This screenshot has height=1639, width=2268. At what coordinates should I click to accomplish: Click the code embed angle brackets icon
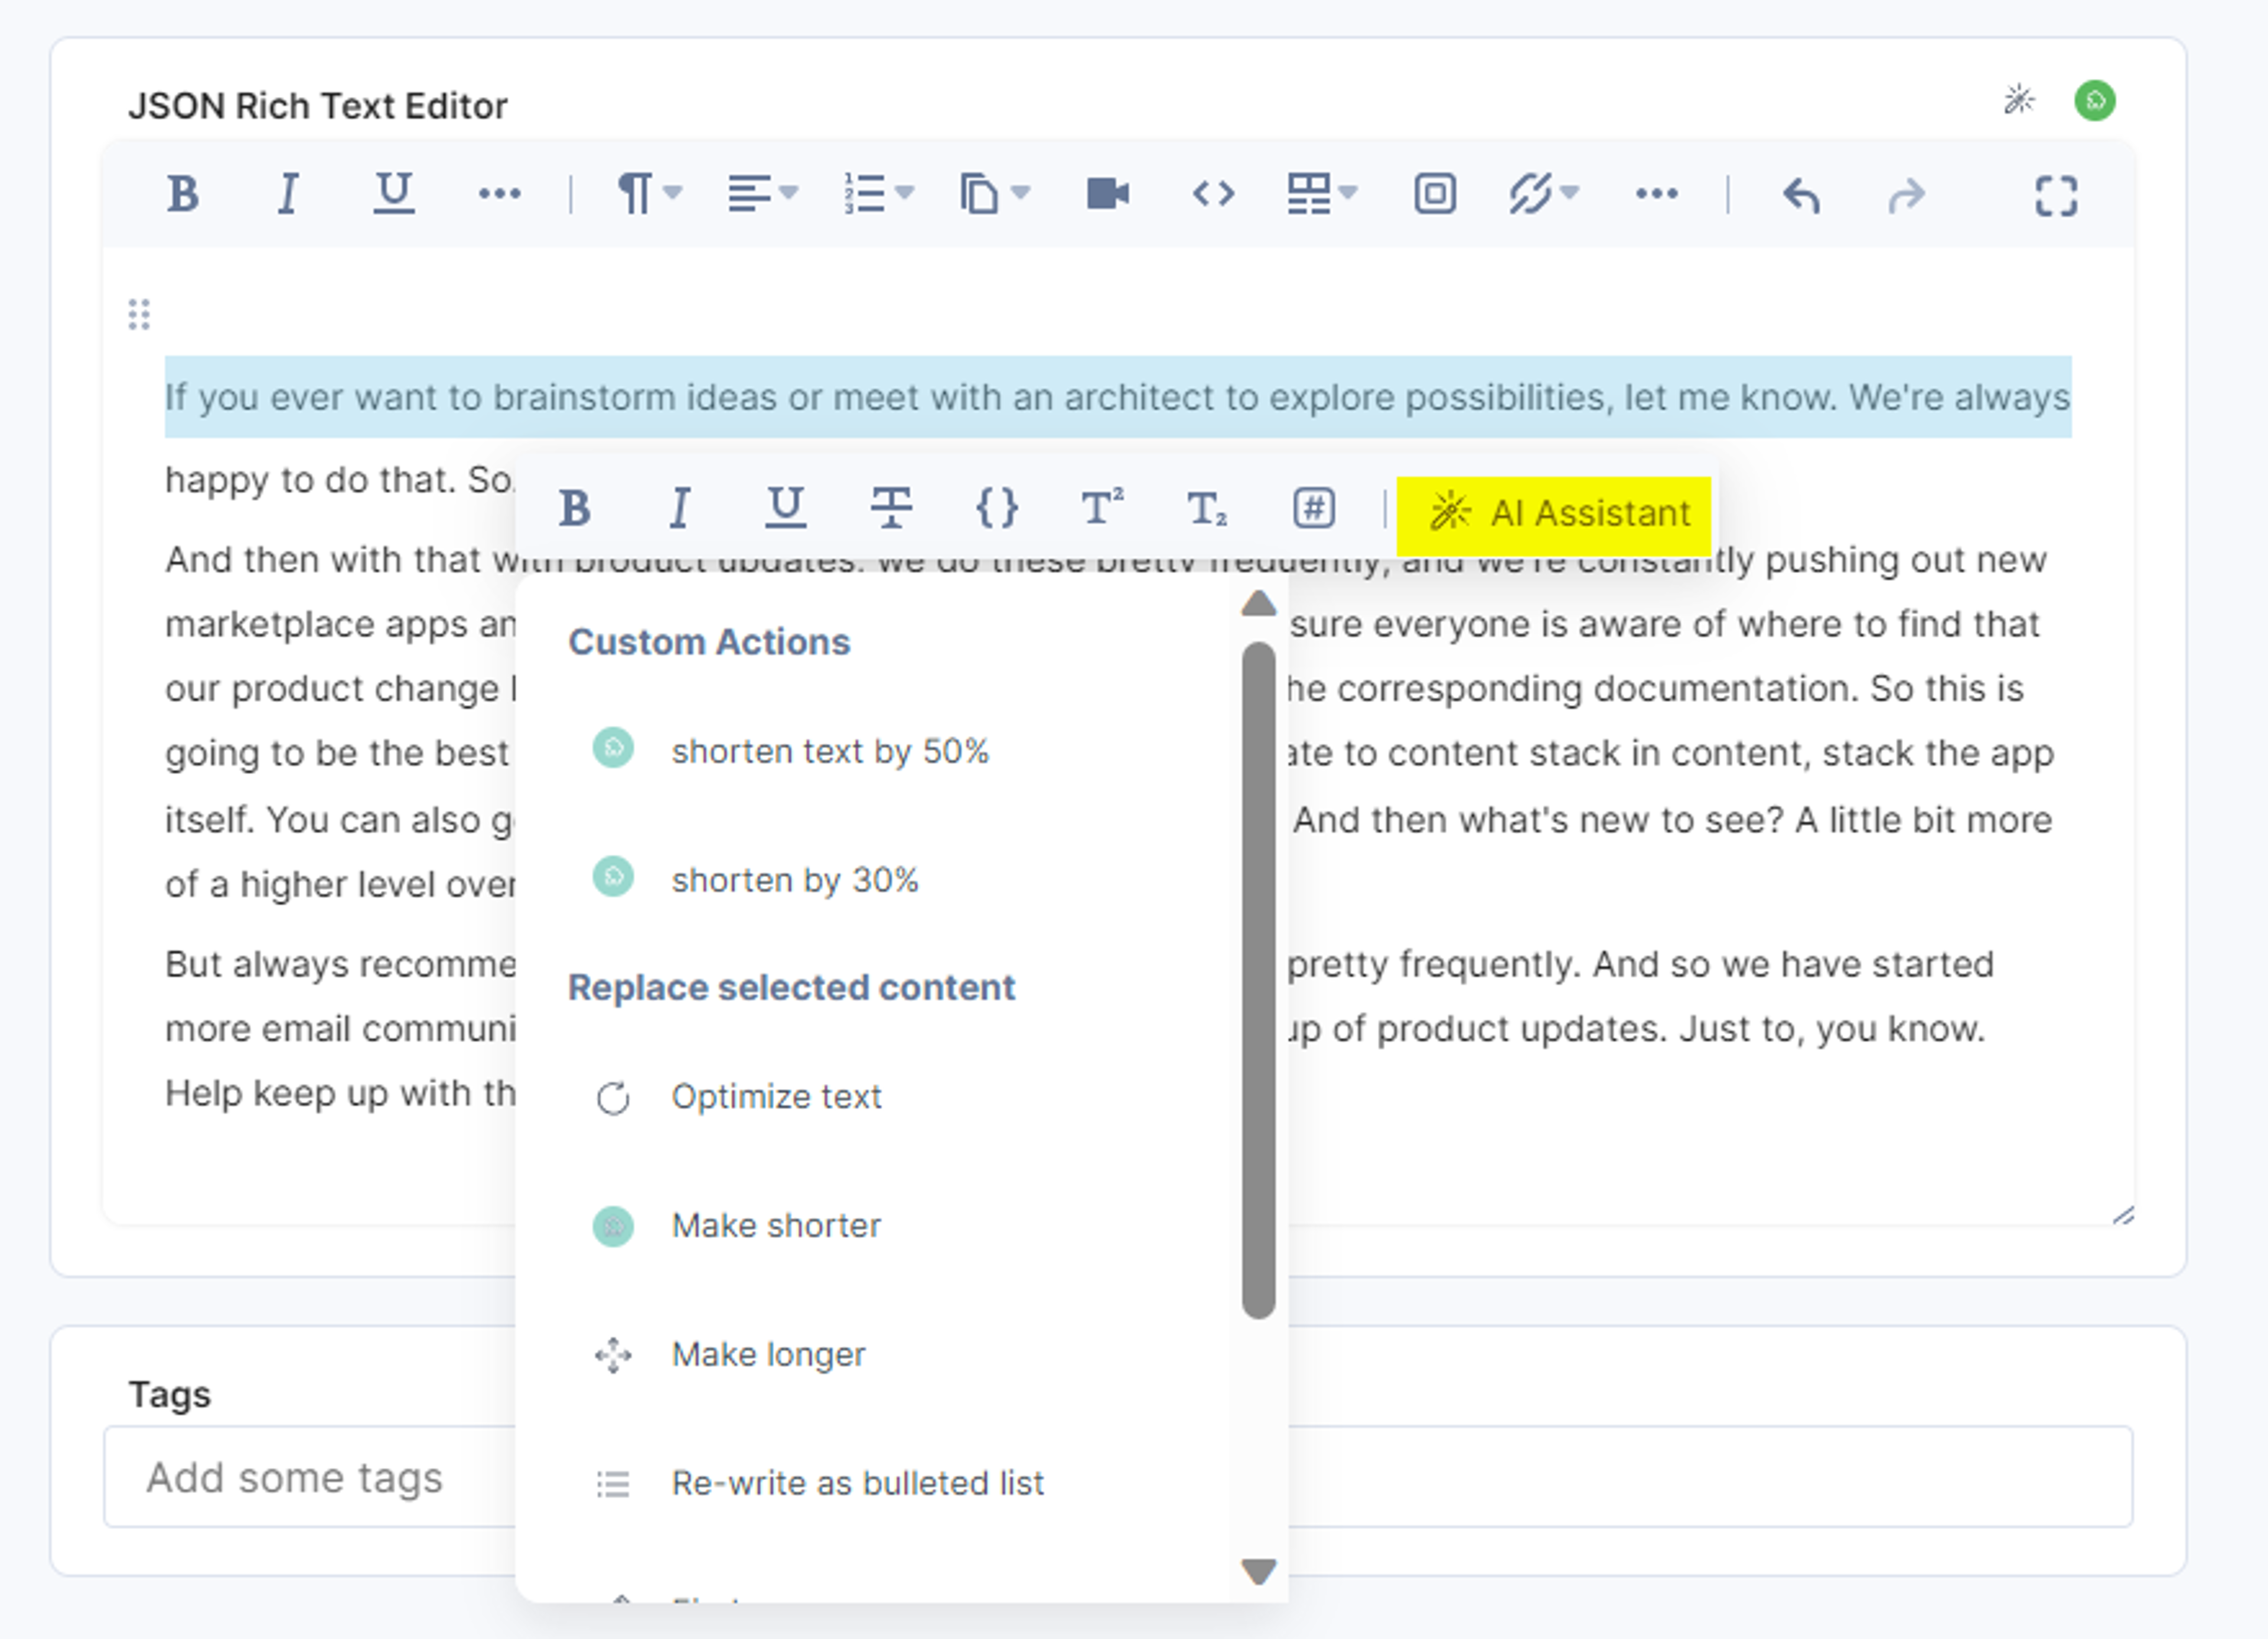[1213, 193]
